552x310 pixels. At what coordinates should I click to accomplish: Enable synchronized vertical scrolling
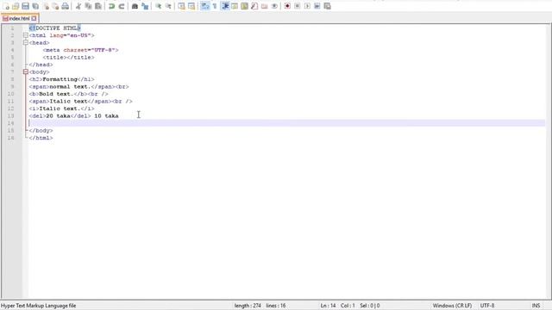click(181, 6)
